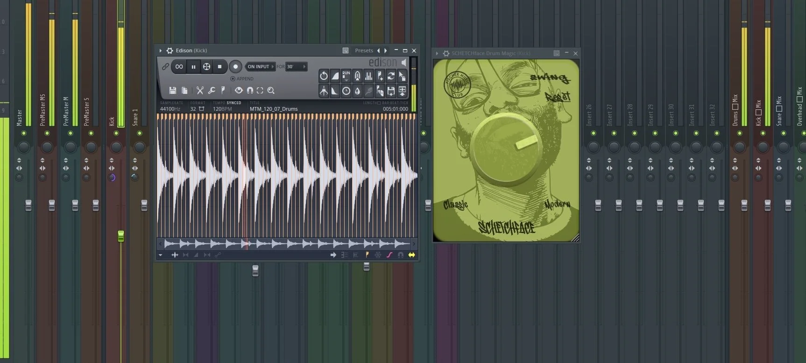
Task: Click the grid icon in Edison title bar
Action: point(346,50)
